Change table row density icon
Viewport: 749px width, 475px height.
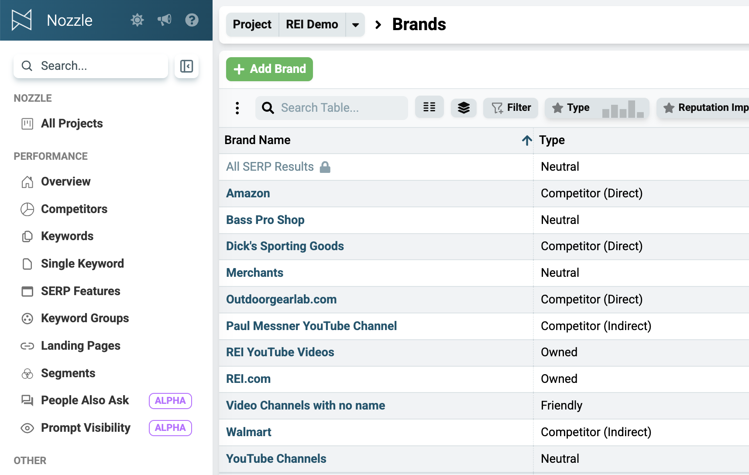point(429,107)
